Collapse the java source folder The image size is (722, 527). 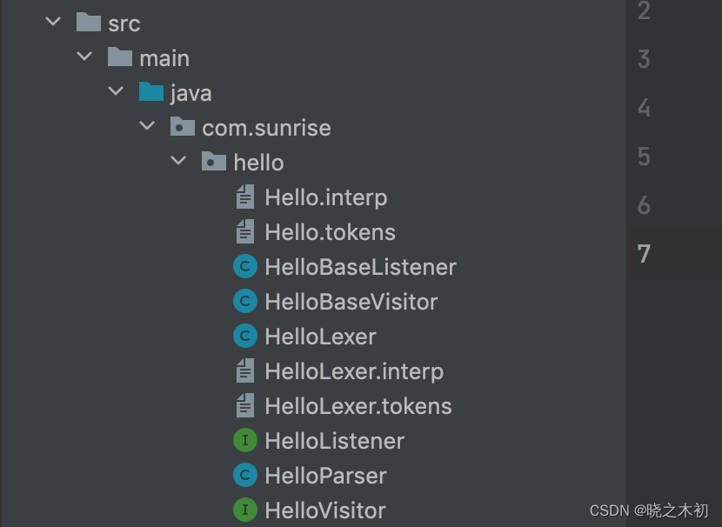[x=116, y=92]
